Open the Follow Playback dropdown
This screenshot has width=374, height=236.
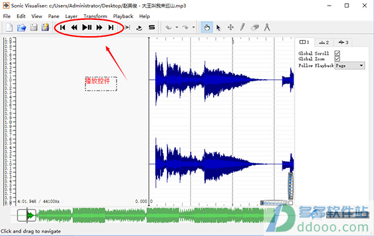pyautogui.click(x=350, y=66)
